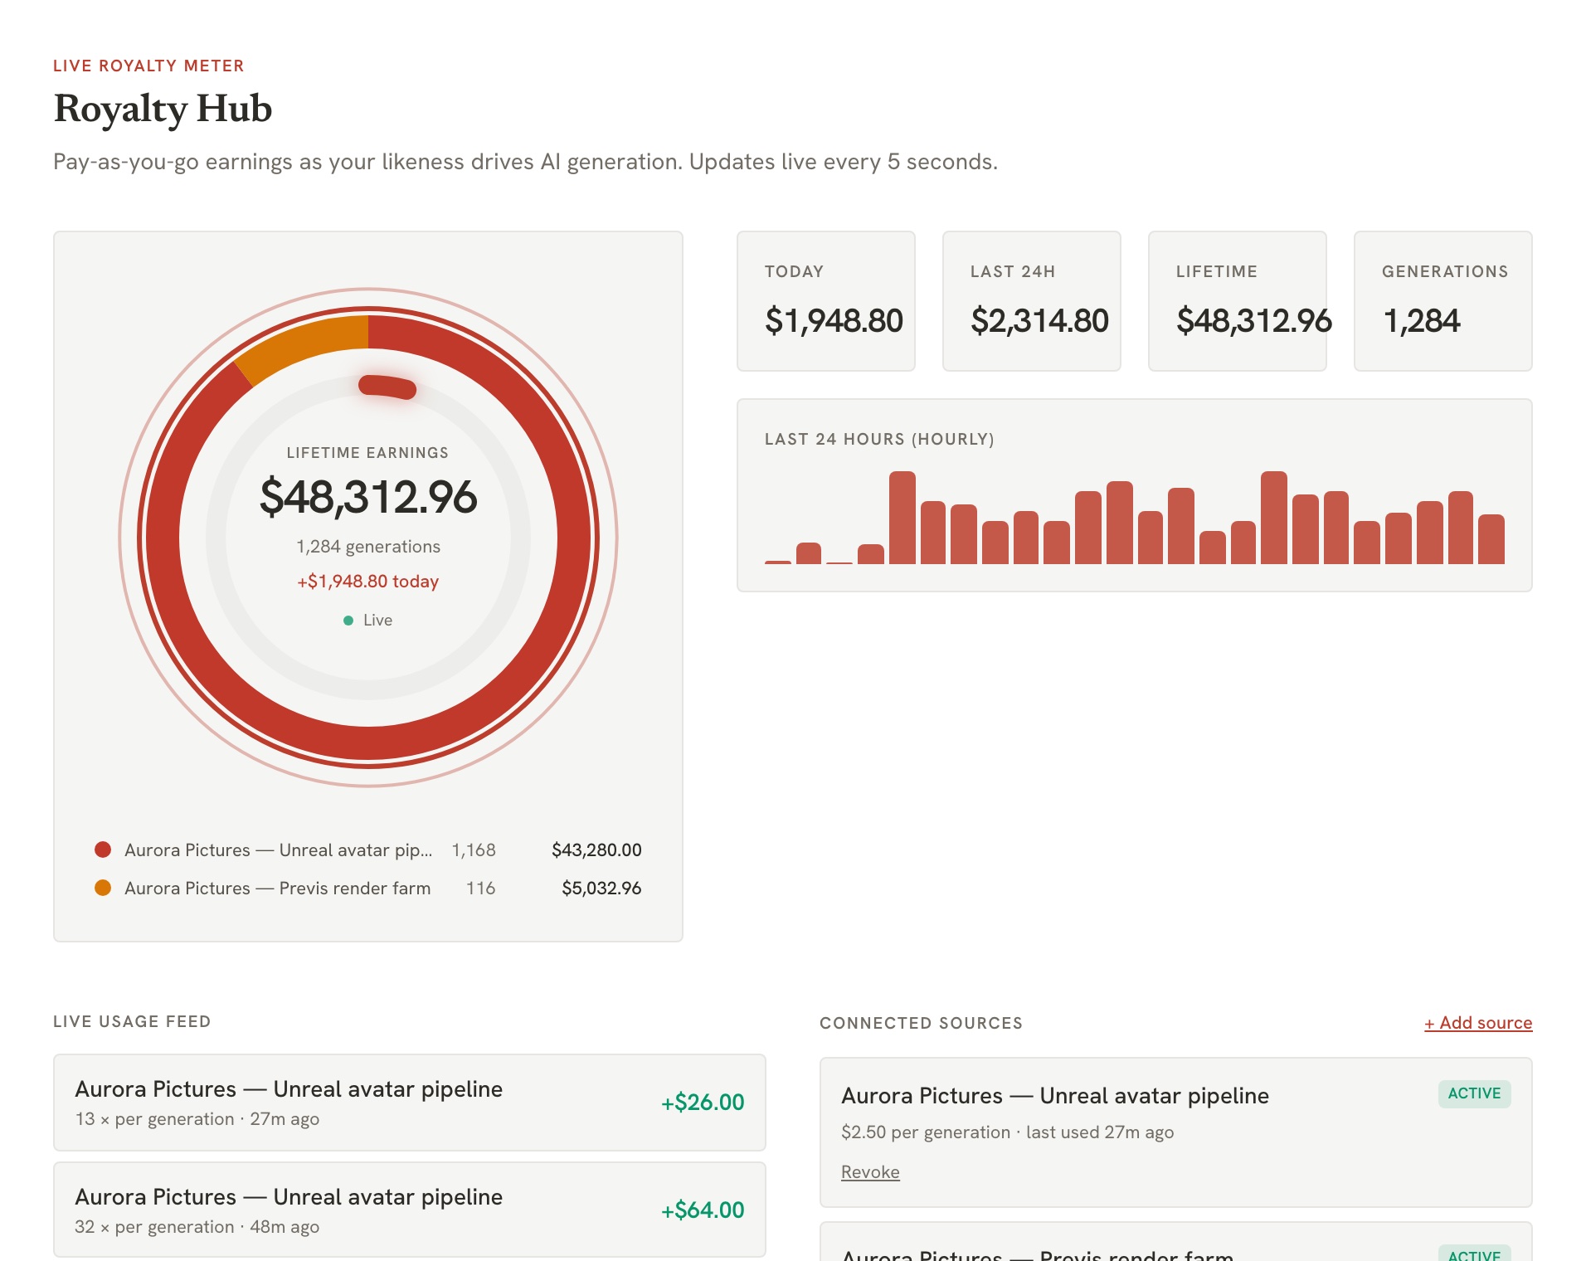Click the '+$1,948.80 today' text in the donut
This screenshot has height=1261, width=1586.
(x=368, y=582)
